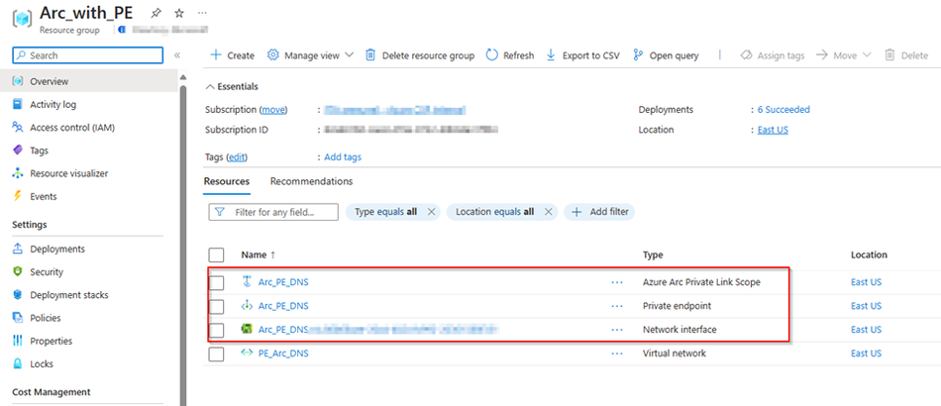Open ellipsis menu for Network interface row
Viewport: 941px width, 406px height.
click(617, 330)
